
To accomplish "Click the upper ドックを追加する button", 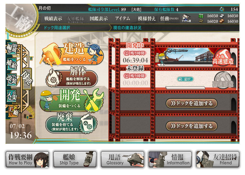I will pos(191,103).
